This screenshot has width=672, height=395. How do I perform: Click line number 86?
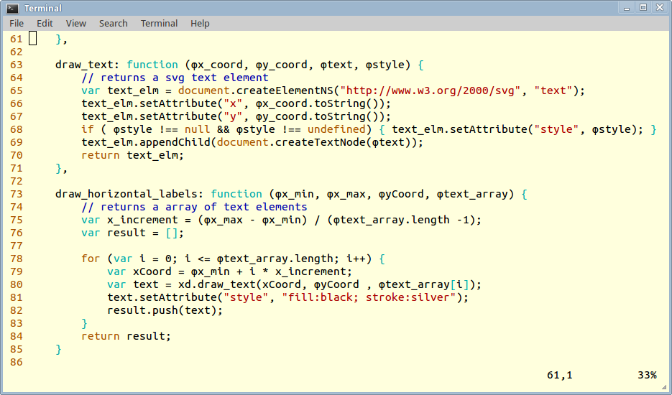point(17,362)
